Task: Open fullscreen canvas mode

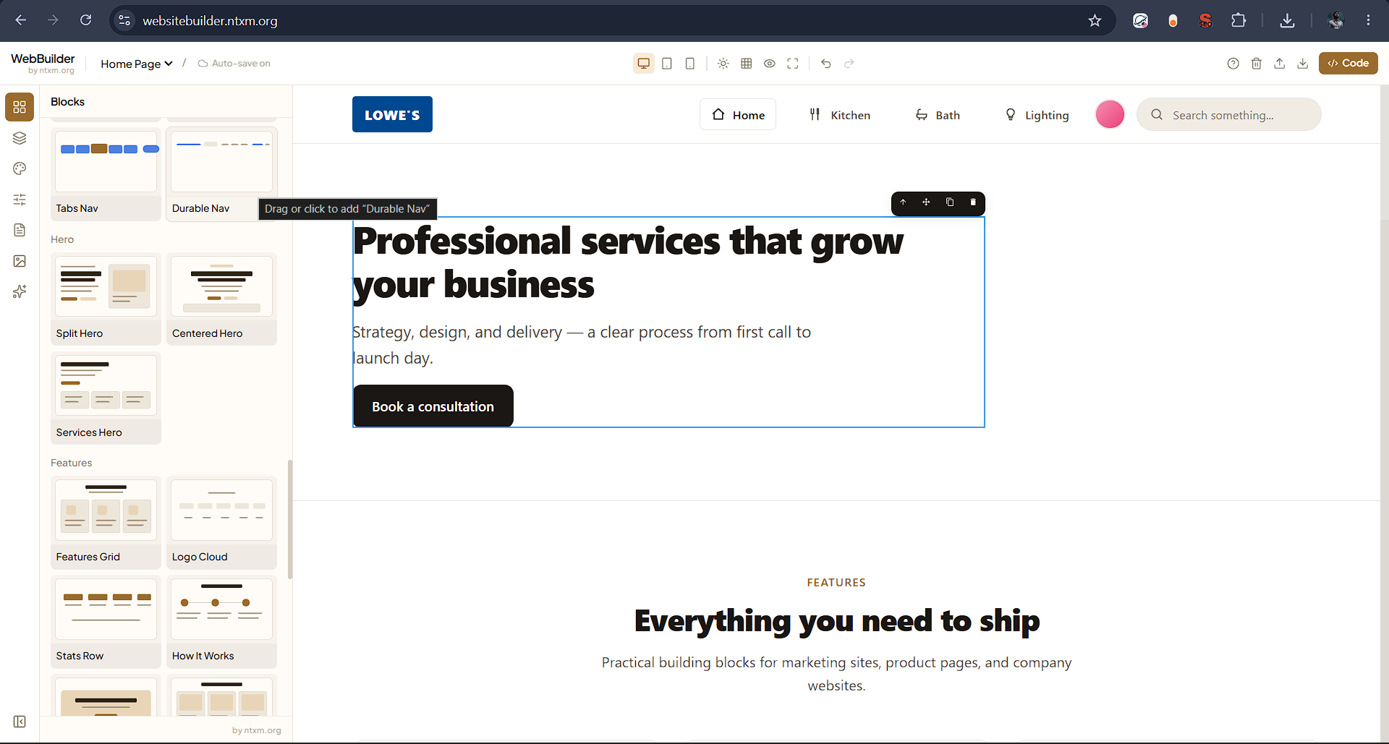Action: pos(793,64)
